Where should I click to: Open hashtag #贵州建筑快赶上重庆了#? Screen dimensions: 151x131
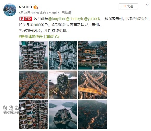(x=39, y=37)
